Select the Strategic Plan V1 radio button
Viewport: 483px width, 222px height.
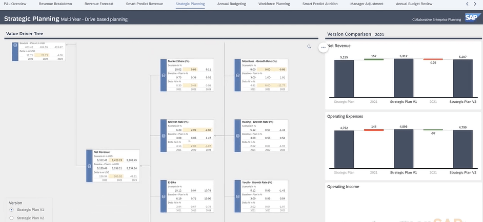[12, 210]
